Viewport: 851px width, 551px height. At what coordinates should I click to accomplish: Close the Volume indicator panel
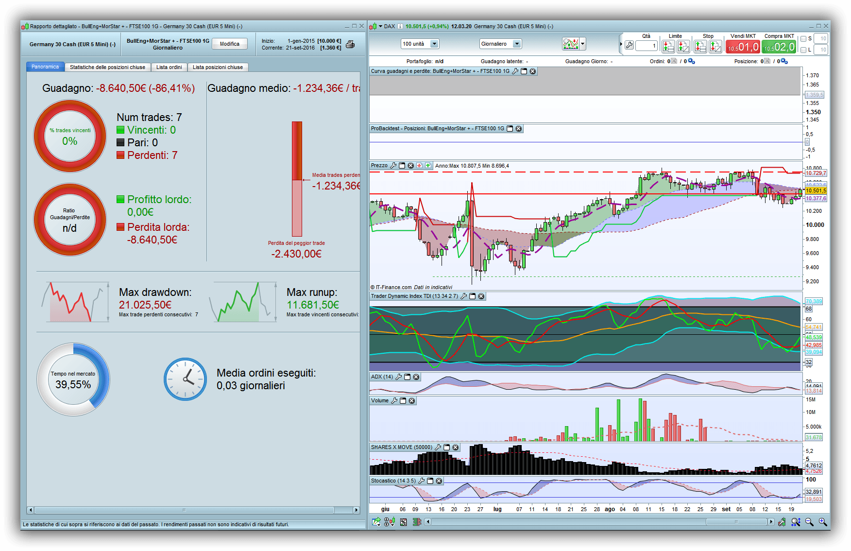pos(412,401)
